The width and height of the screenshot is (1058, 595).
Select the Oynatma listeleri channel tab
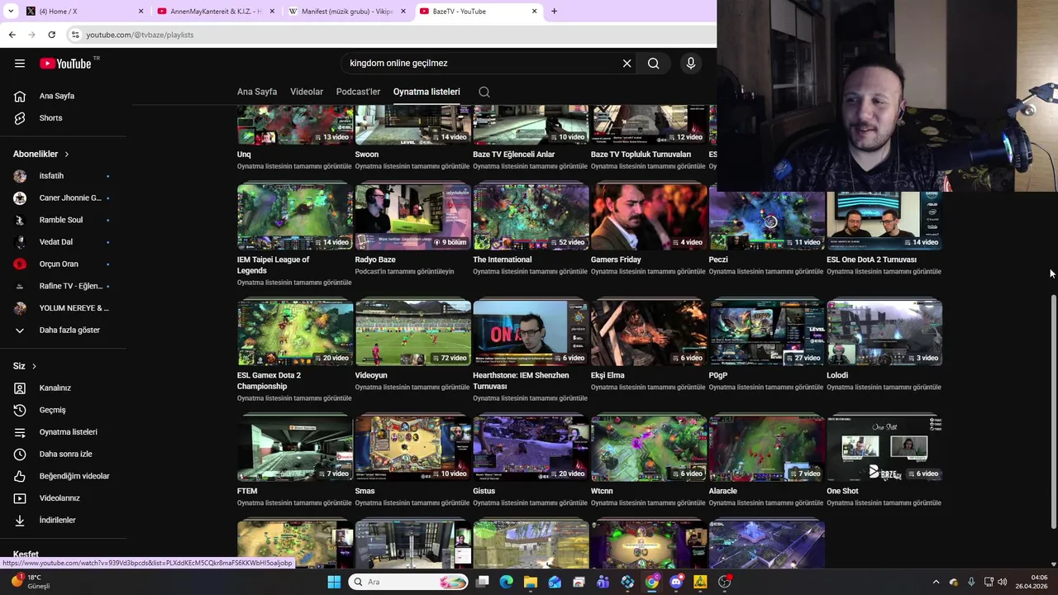tap(427, 92)
